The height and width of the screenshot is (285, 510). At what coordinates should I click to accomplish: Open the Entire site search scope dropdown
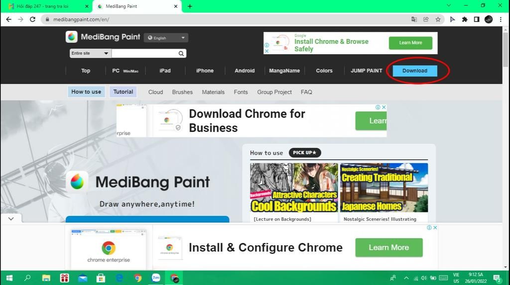(90, 53)
